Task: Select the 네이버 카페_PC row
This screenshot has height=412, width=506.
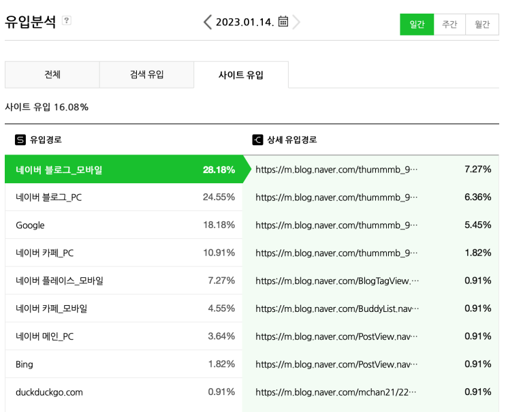Action: coord(123,253)
